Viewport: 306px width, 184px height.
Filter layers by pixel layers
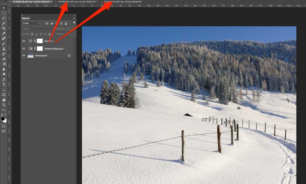pyautogui.click(x=47, y=23)
